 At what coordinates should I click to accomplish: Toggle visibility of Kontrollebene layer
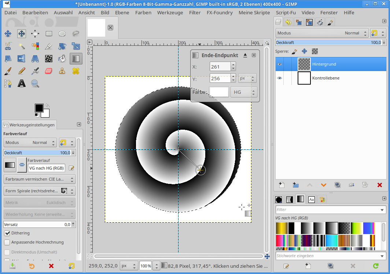tap(280, 78)
